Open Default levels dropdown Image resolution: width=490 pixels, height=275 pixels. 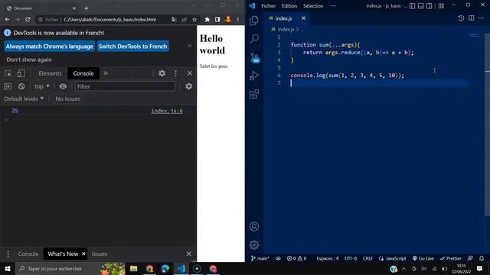tap(24, 99)
